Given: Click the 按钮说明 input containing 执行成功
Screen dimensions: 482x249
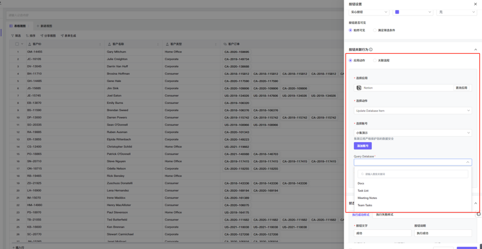Looking at the screenshot, I should click(x=443, y=233).
